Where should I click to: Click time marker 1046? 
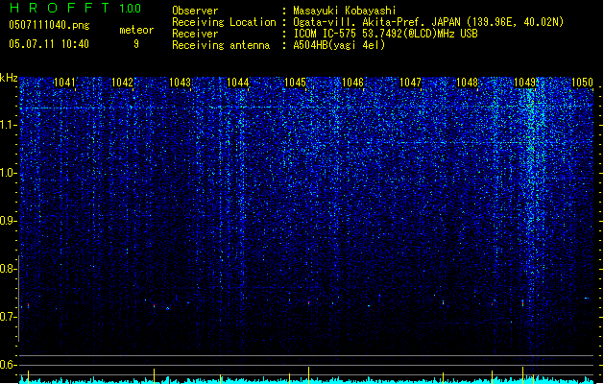352,83
